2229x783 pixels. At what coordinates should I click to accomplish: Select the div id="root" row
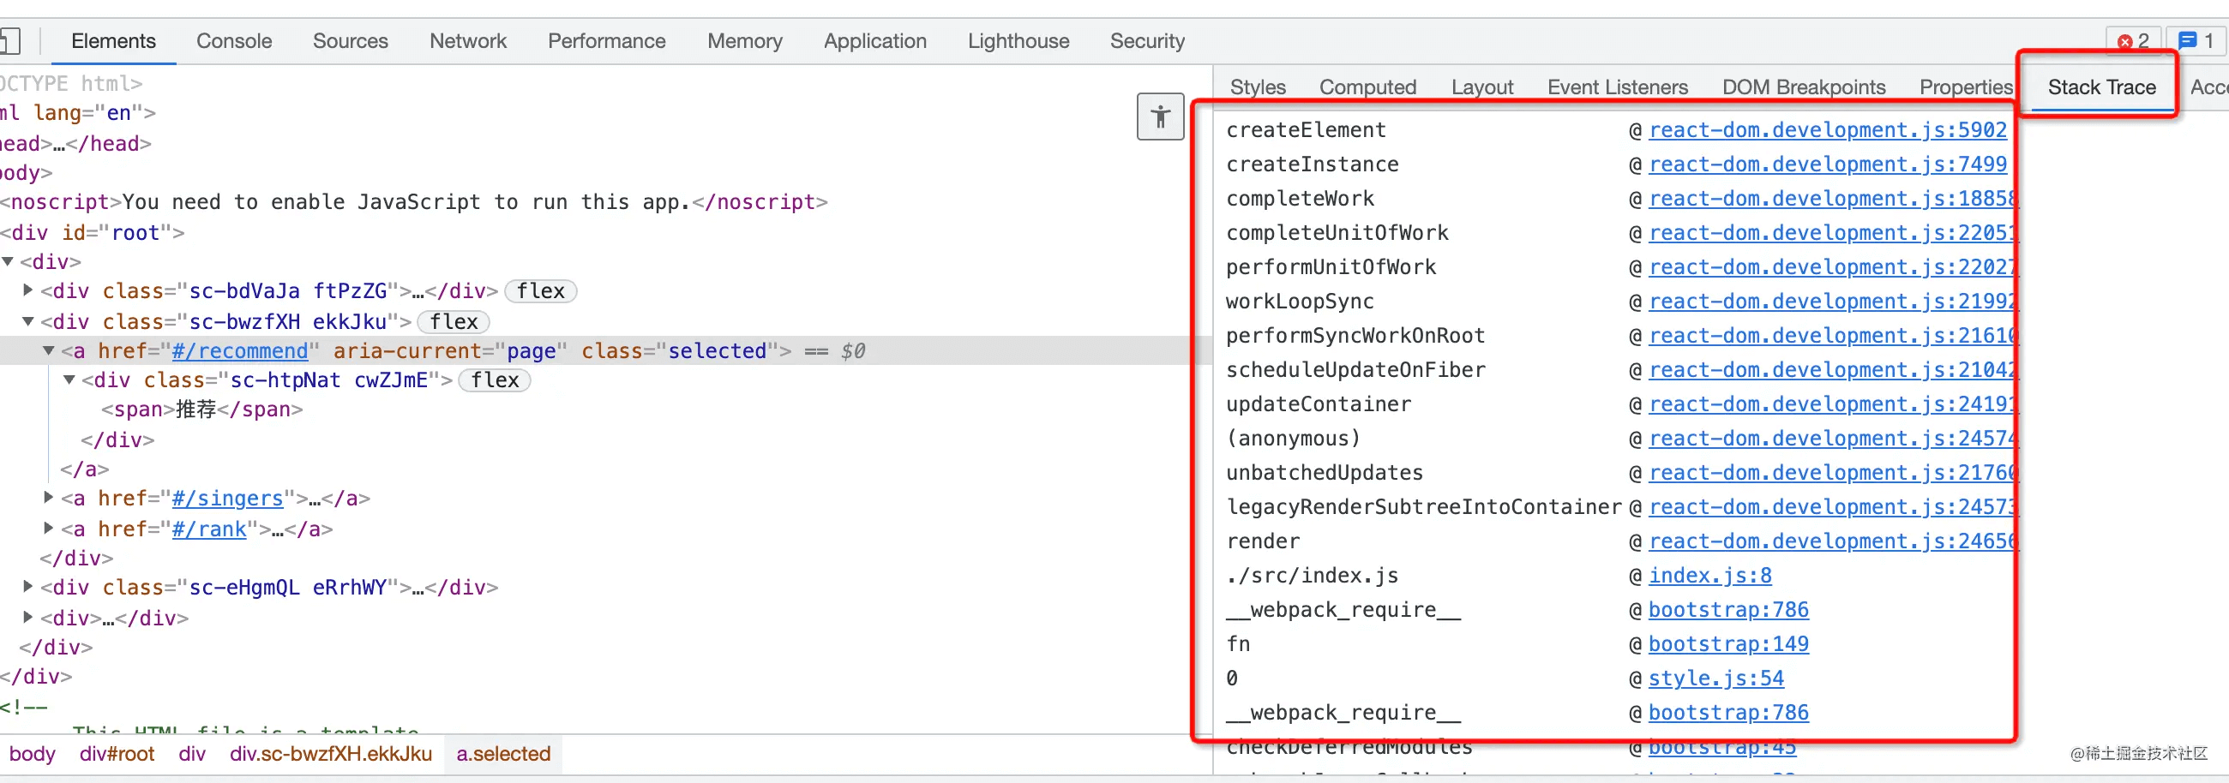point(92,232)
